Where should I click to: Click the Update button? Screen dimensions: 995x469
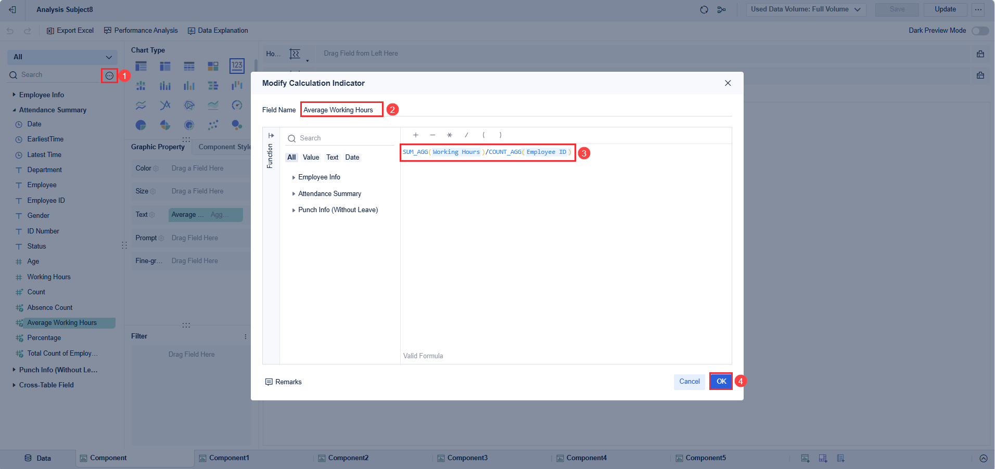[x=945, y=9]
